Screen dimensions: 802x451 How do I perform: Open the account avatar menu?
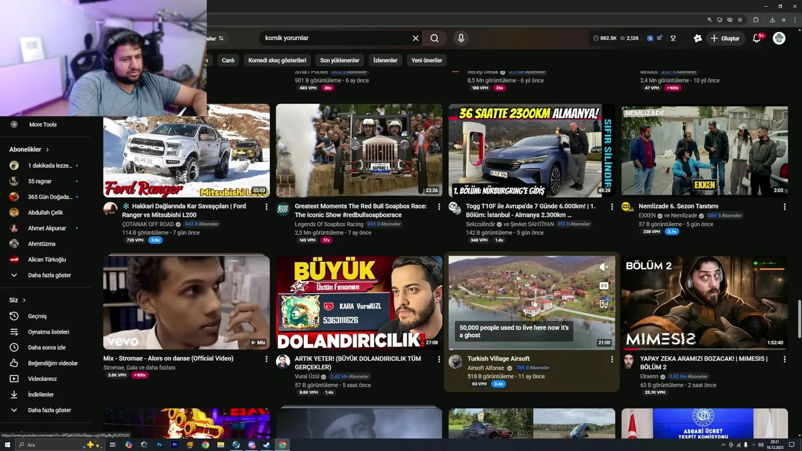click(779, 38)
